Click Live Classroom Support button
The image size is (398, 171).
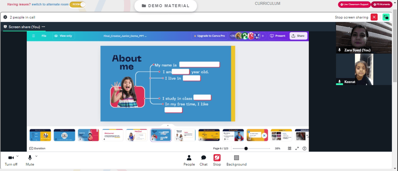tap(354, 4)
